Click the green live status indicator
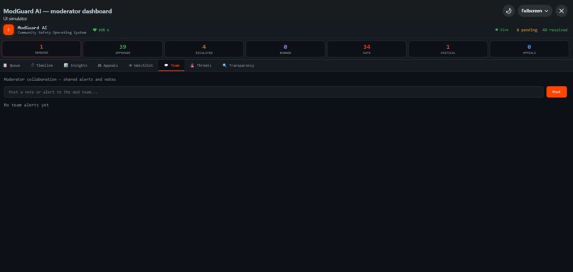 tap(502, 30)
